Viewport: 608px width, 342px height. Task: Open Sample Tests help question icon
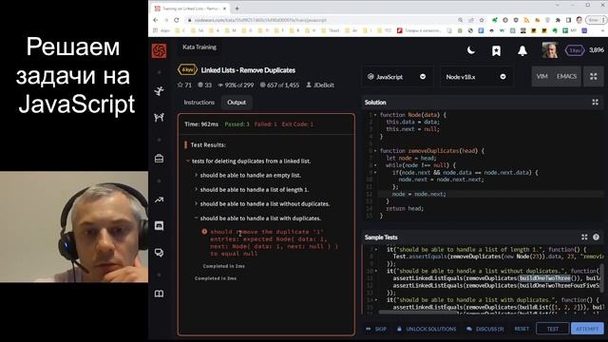[596, 237]
